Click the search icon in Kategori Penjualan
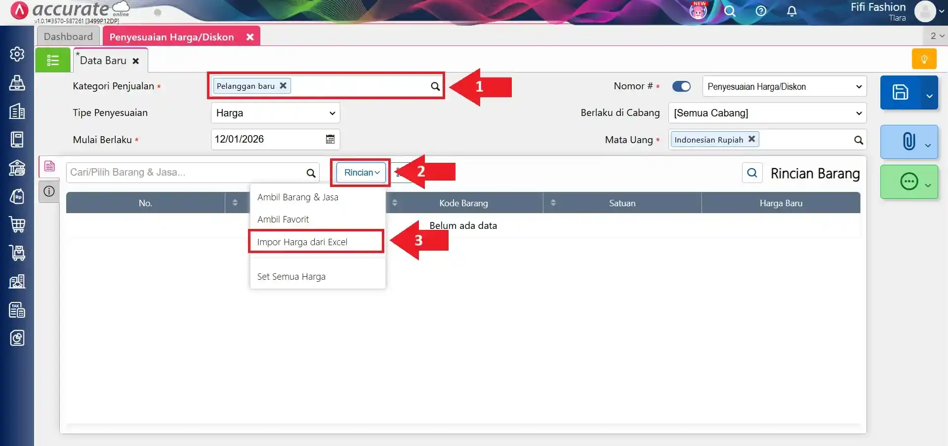Image resolution: width=948 pixels, height=446 pixels. (435, 86)
